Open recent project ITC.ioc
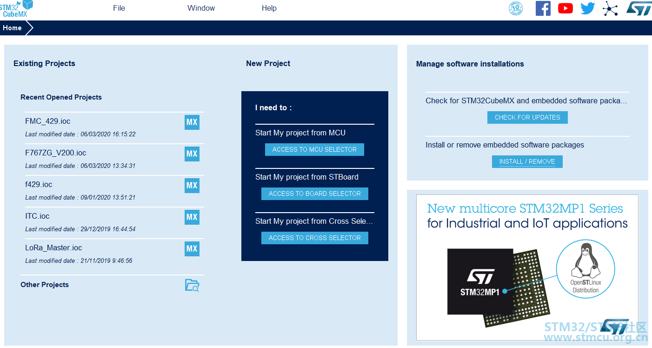 [x=37, y=216]
